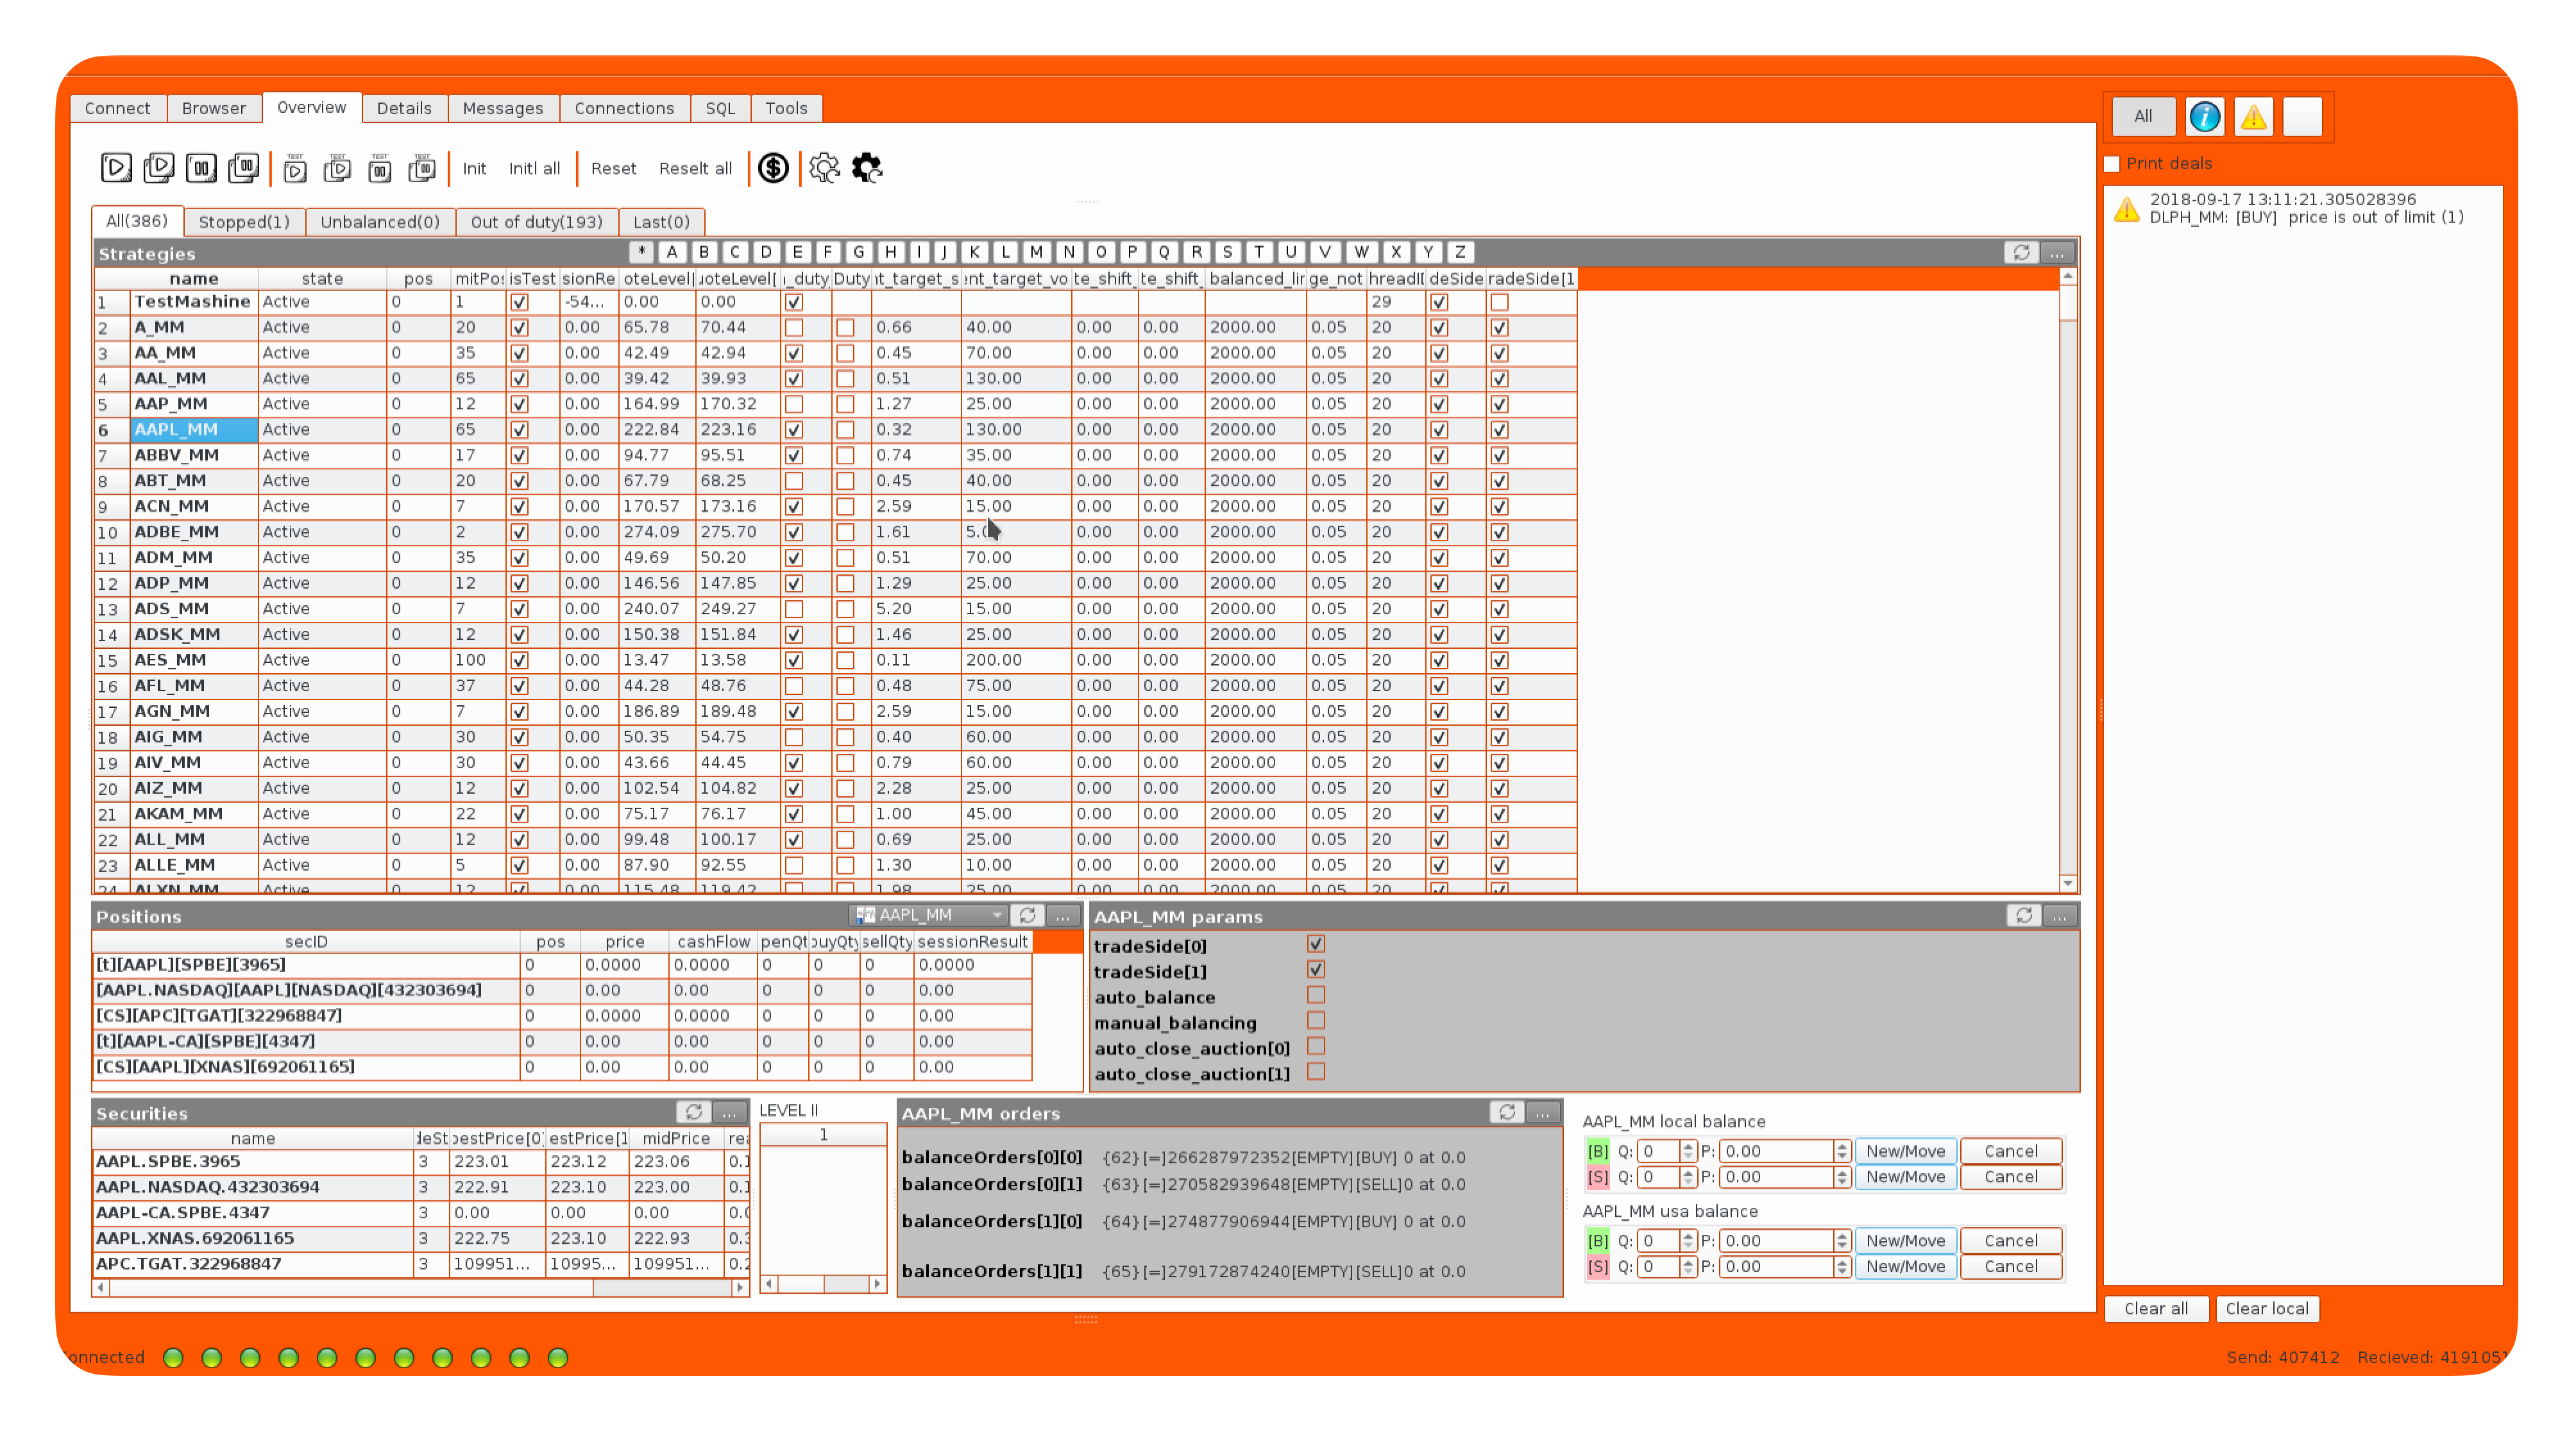Refresh the Strategies panel
2576x1431 pixels.
[x=2021, y=253]
